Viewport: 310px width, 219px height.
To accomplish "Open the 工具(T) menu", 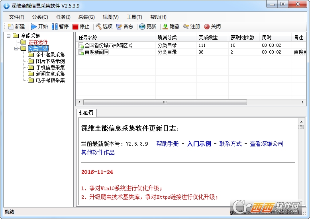I will [134, 17].
